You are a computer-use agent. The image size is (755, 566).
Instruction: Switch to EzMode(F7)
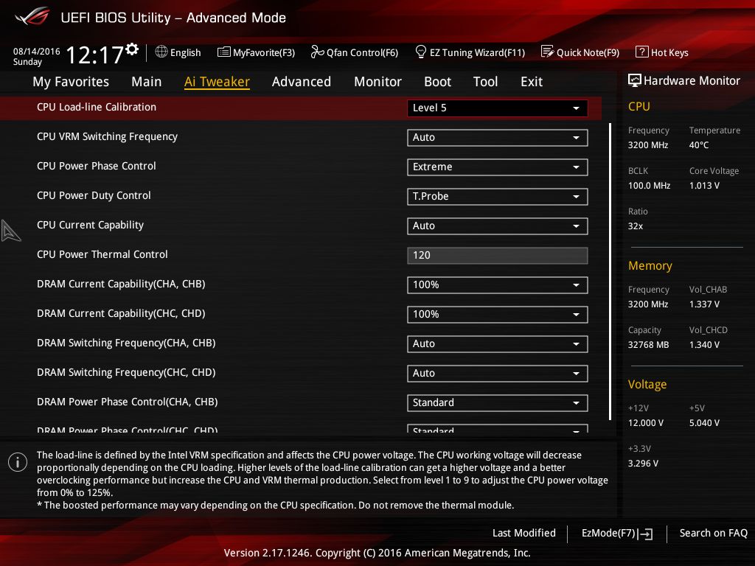(617, 534)
